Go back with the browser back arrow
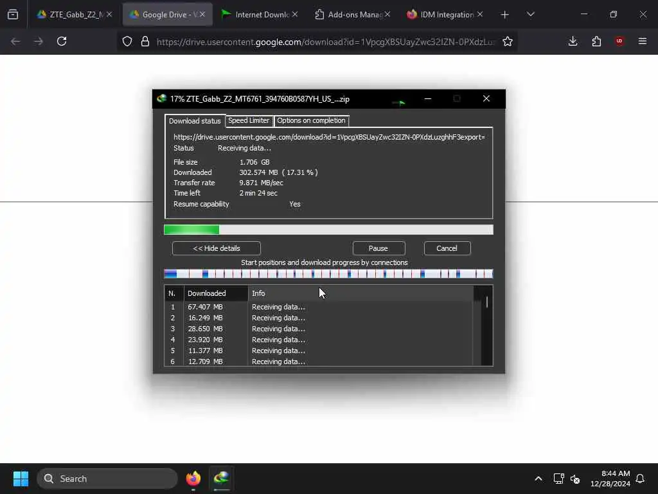 coord(15,42)
